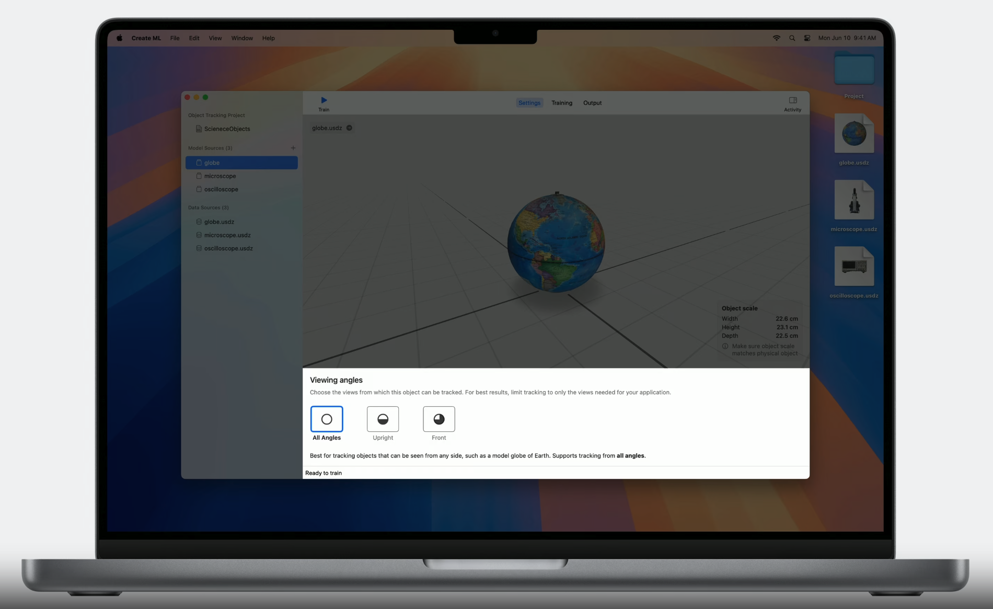This screenshot has width=993, height=609.
Task: Select the oscilloscope.usdz desktop file
Action: 854,267
